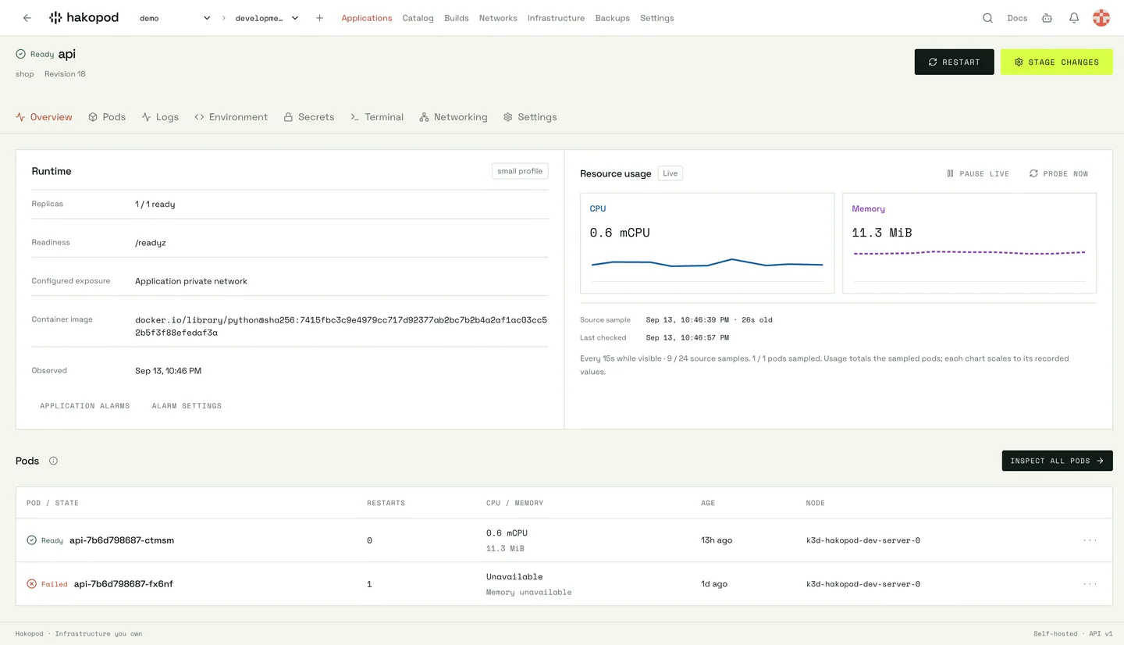
Task: Go to Builds in top navigation
Action: tap(457, 18)
